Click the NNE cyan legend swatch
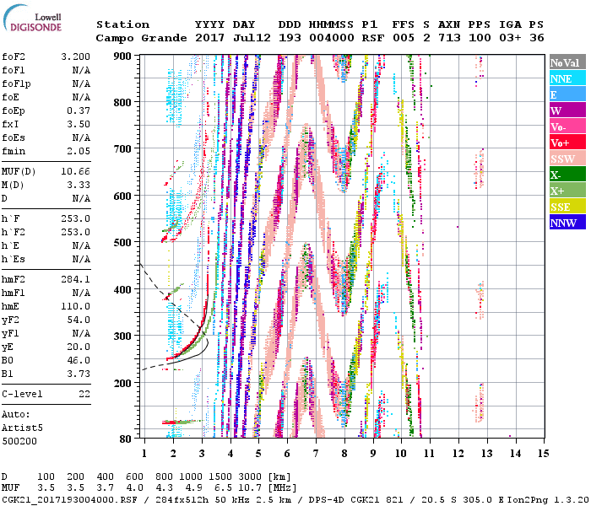 (x=566, y=78)
